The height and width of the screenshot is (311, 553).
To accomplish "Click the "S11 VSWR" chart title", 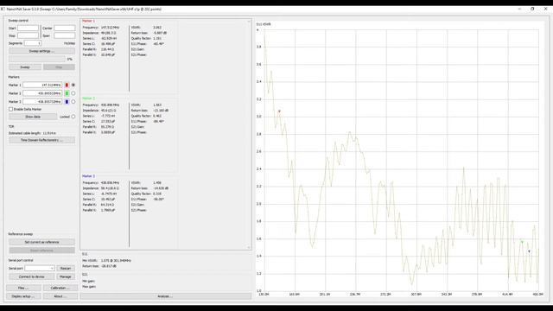I will click(264, 24).
